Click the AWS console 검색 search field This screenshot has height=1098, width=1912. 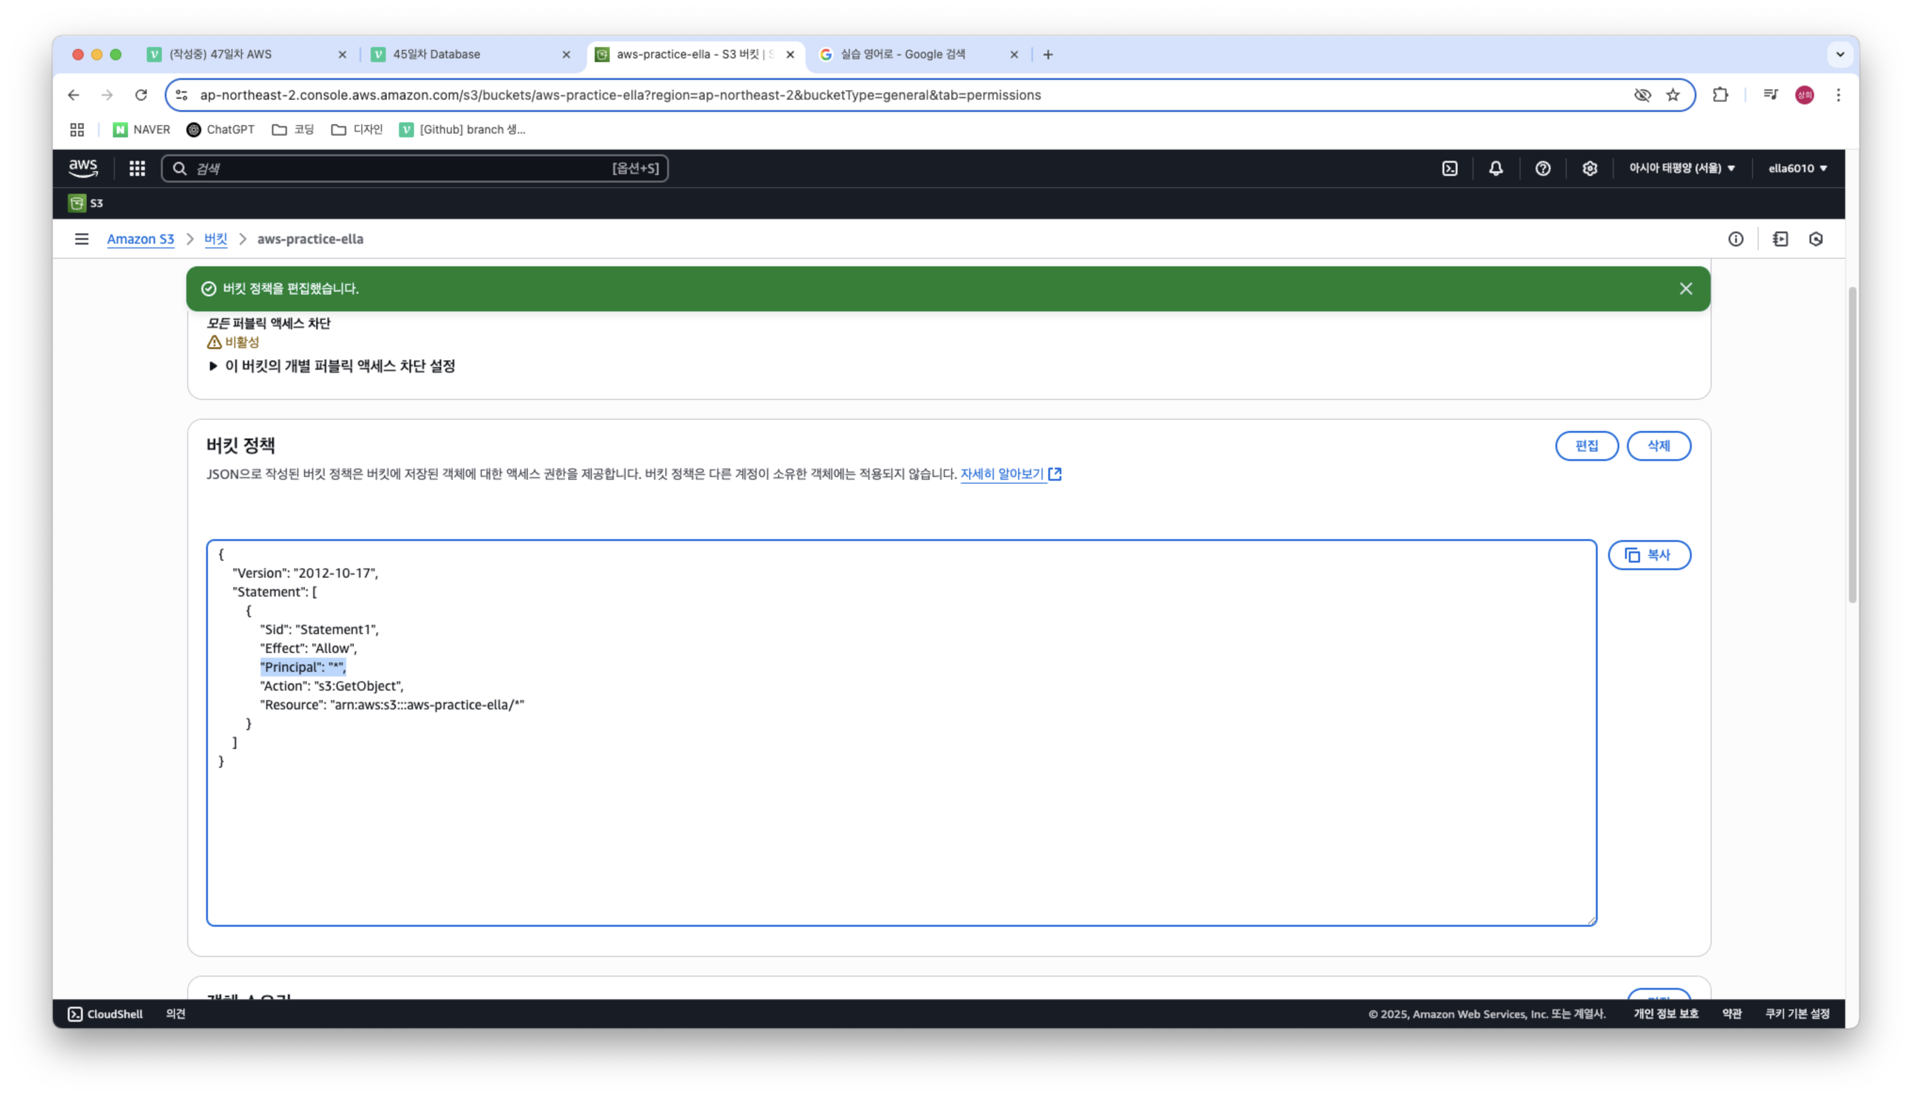[414, 168]
